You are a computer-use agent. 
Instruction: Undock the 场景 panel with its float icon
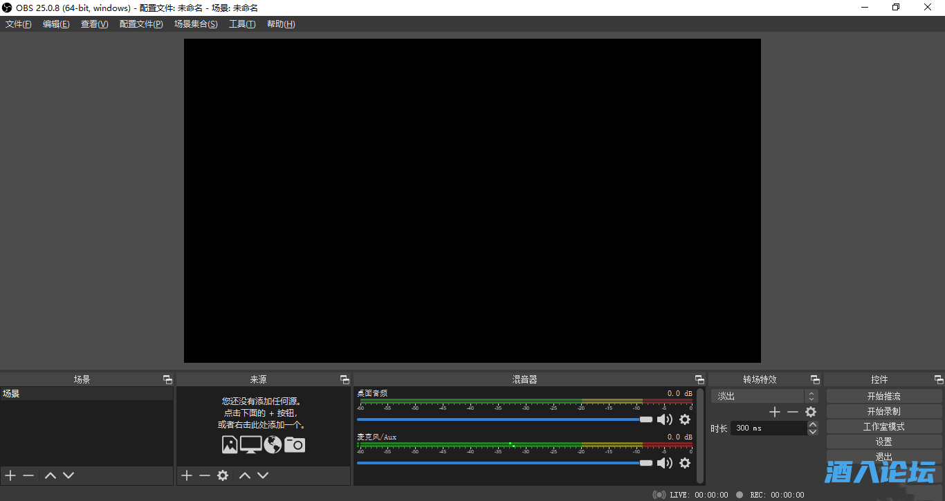coord(167,379)
